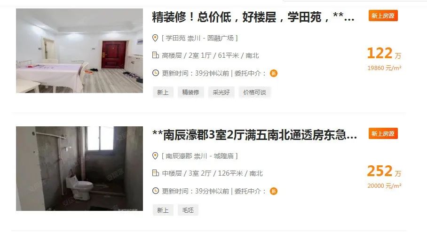
Task: Select the 新上房源 badge on first listing
Action: point(383,16)
